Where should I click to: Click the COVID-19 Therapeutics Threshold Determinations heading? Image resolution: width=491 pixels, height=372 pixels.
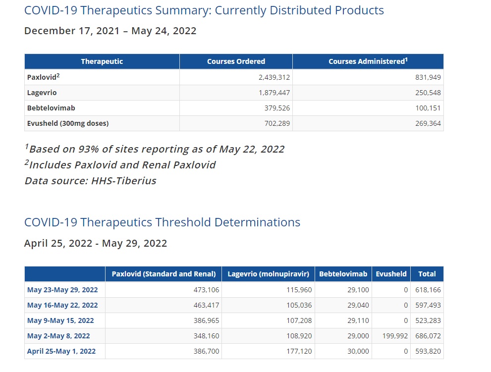pos(162,222)
